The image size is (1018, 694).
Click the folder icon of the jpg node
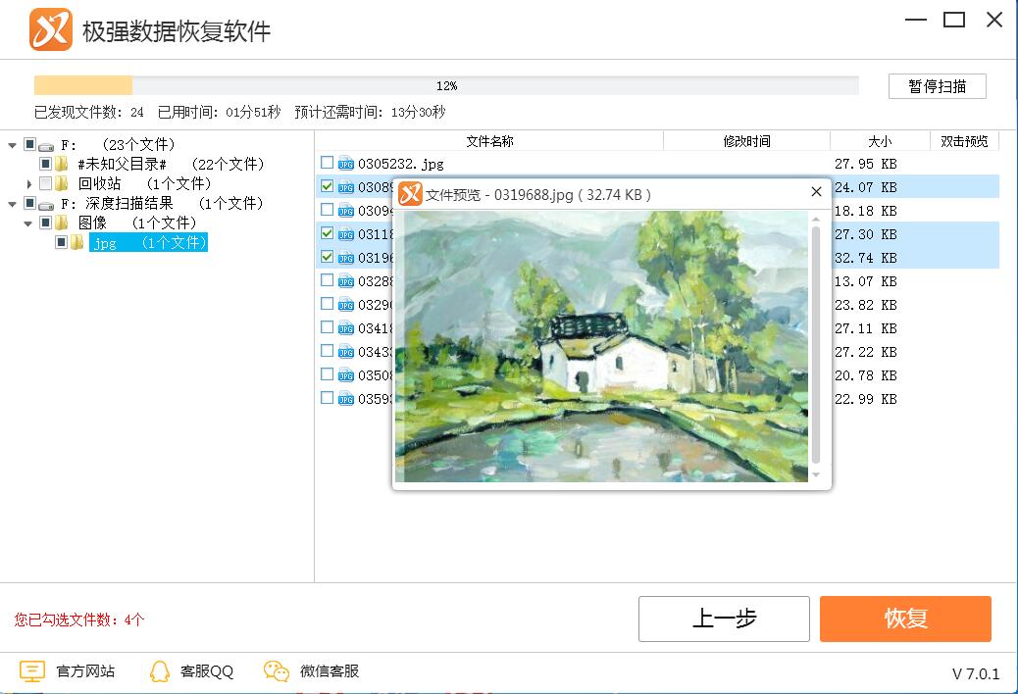coord(77,242)
